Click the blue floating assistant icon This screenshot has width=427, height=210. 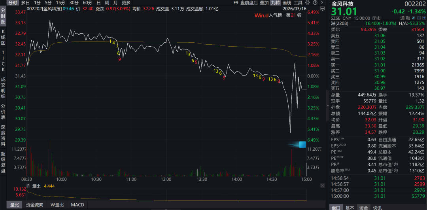tap(302, 144)
